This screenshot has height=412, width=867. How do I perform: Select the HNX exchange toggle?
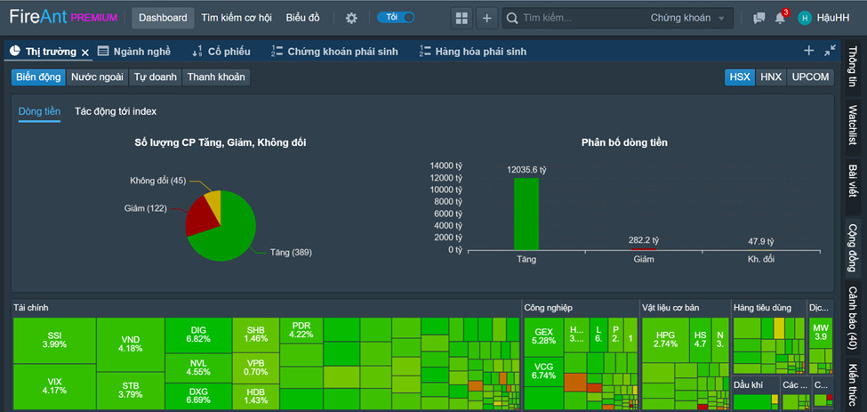click(771, 77)
